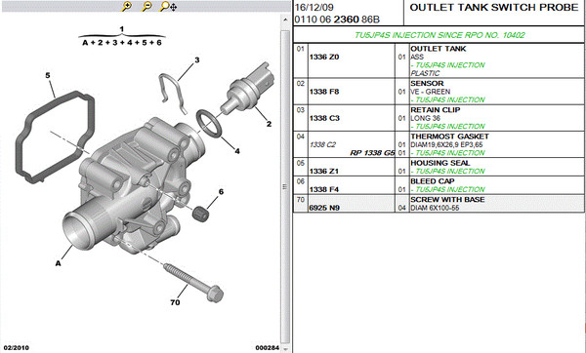586x353 pixels.
Task: Open part number 1336 Z0 outlet tank
Action: coord(324,58)
